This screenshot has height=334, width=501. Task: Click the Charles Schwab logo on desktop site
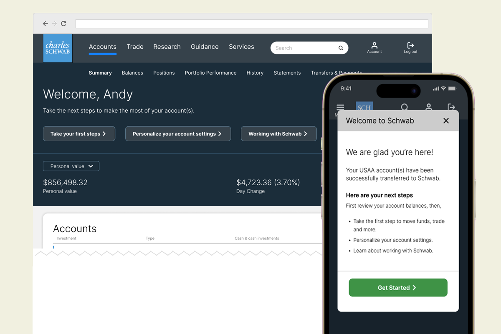point(58,48)
